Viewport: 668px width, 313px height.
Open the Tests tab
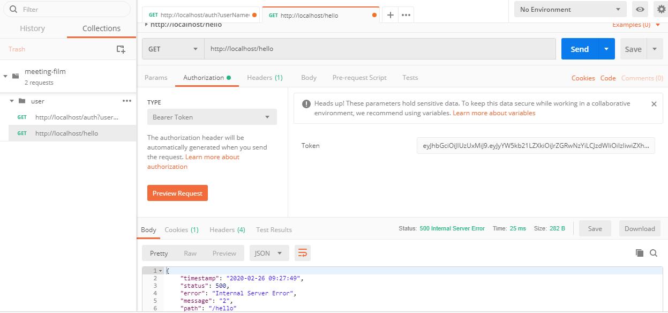pos(410,78)
